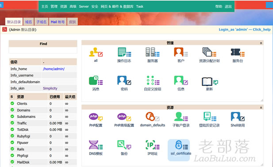The width and height of the screenshot is (273, 167).
Task: Click the green status check beside Traffic
Action: click(x=12, y=123)
